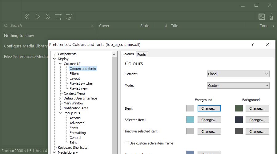Viewport: 277px width, 154px height.
Task: Click the Selected item foreground colour swatch
Action: (x=190, y=120)
